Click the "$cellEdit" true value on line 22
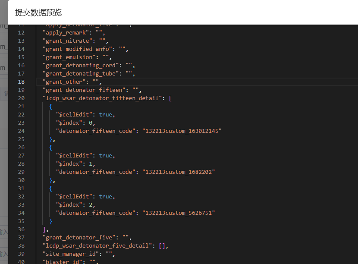358x264 pixels. pyautogui.click(x=106, y=115)
